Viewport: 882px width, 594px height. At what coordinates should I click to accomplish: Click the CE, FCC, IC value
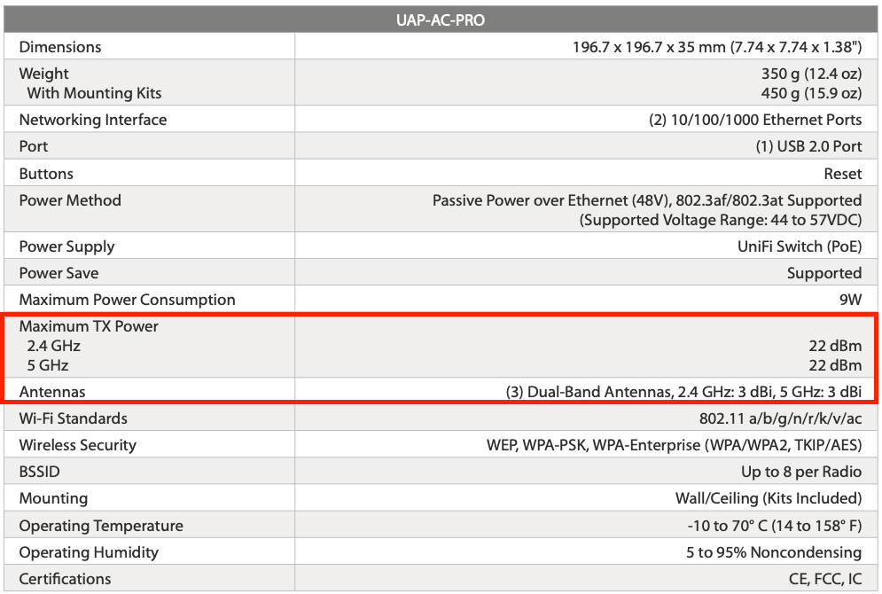point(825,579)
